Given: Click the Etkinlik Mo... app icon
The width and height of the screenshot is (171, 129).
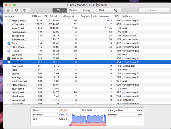Looking at the screenshot, I should [x=9, y=58].
